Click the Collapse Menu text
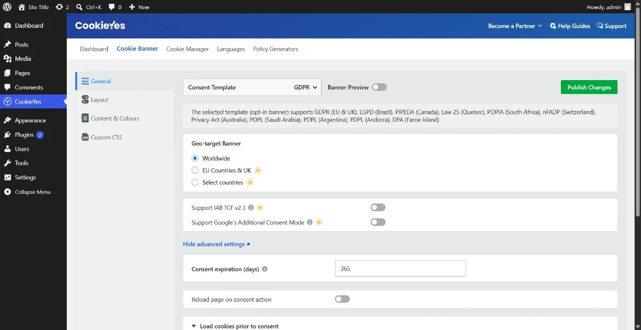 coord(33,192)
